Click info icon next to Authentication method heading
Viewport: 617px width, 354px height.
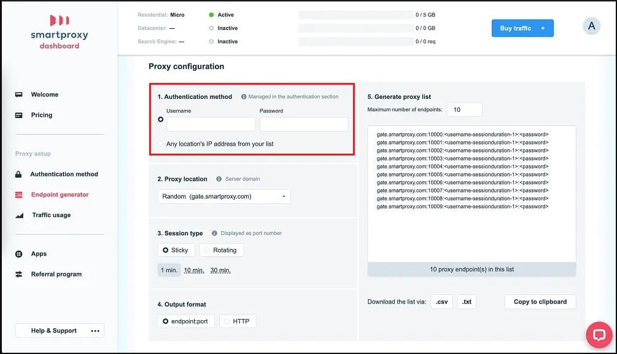[x=244, y=96]
